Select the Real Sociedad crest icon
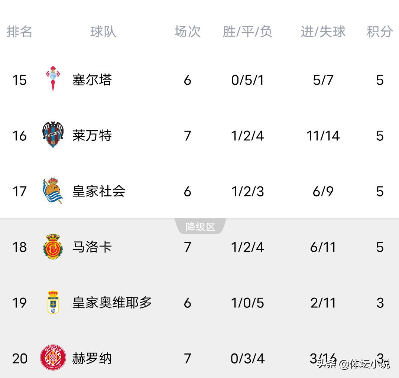 53,191
